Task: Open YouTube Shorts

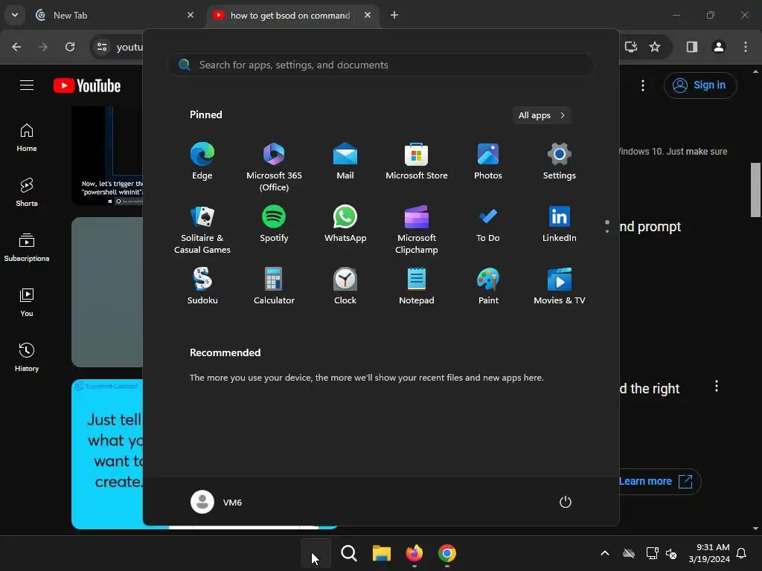Action: (x=27, y=193)
